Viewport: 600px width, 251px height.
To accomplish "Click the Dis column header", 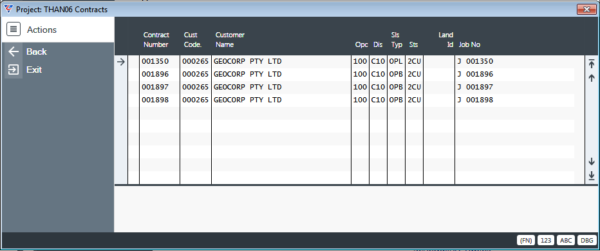I will (378, 45).
